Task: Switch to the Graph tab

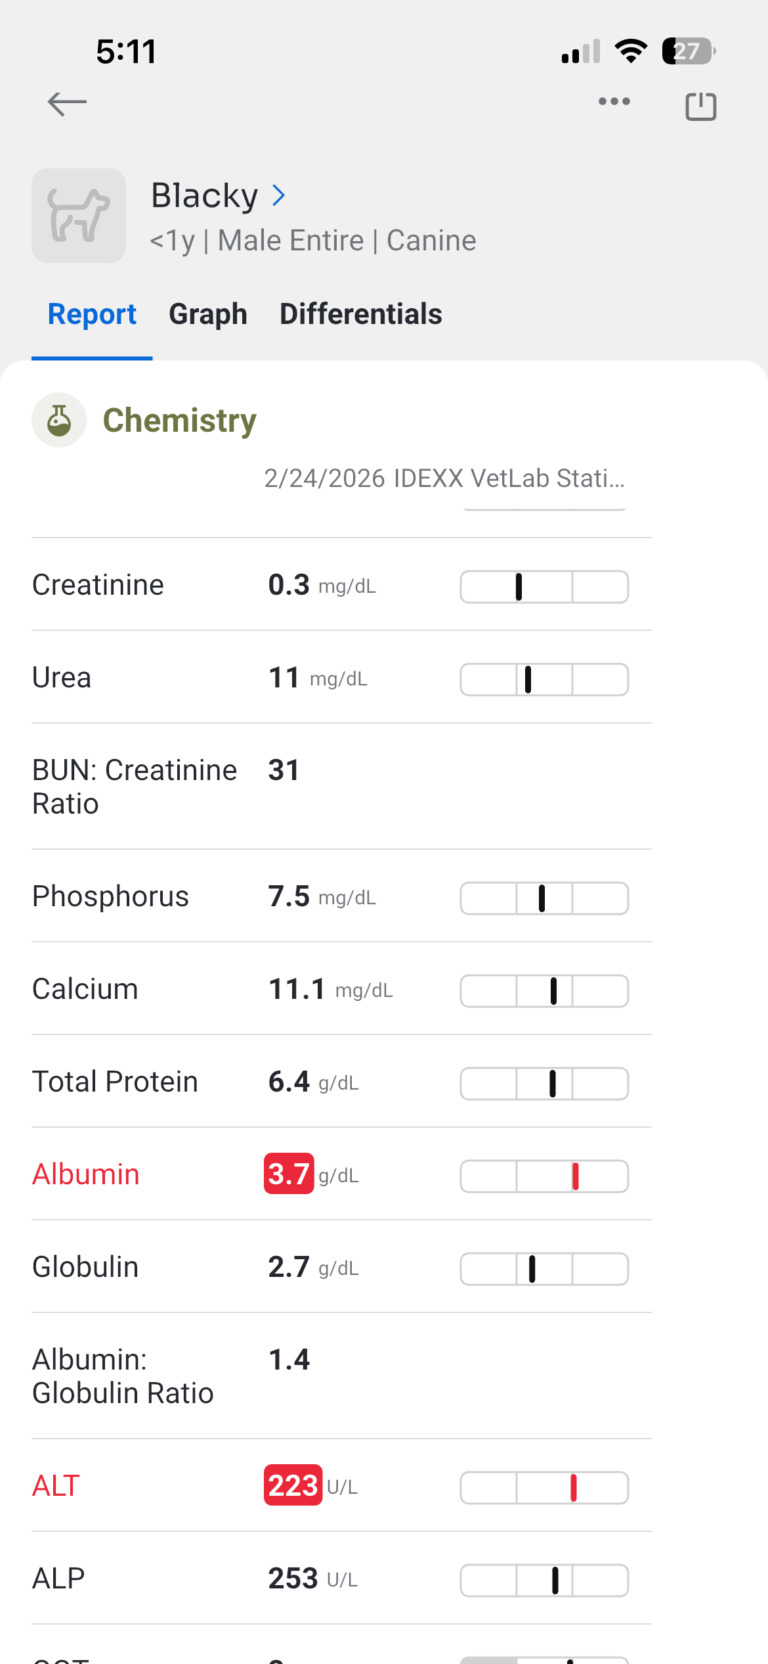Action: coord(208,314)
